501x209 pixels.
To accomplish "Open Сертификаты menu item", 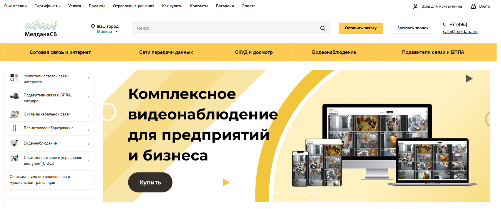I will tap(47, 6).
